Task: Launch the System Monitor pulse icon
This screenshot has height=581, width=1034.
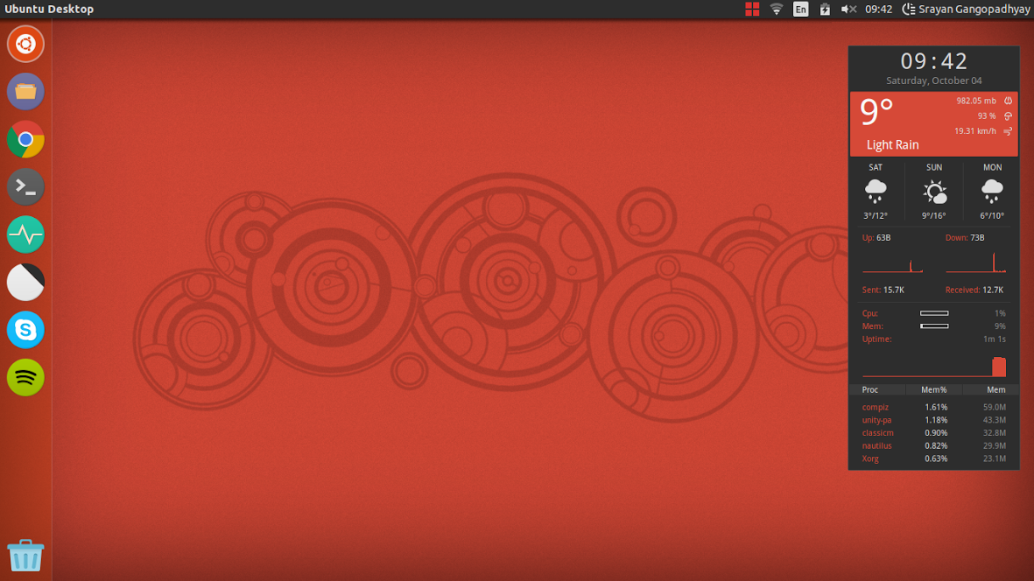Action: click(25, 234)
